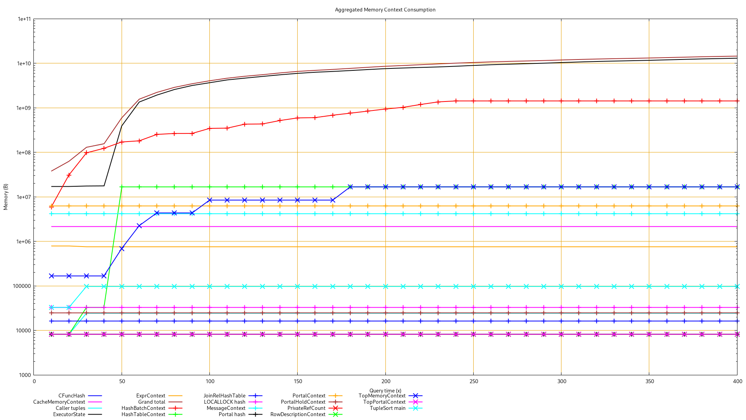Click the chart title Aggregated Memory Context Consumption
746x420 pixels.
point(385,10)
